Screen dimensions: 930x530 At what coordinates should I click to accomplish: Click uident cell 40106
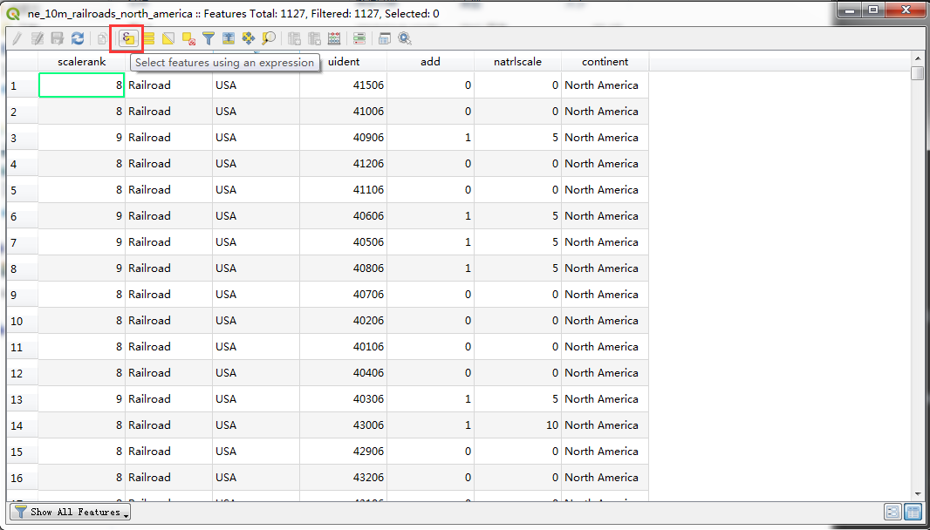(344, 347)
